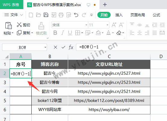Image resolution: width=167 pixels, height=121 pixels.
Task: Apply the Fill Color bucket
Action: tap(98, 33)
